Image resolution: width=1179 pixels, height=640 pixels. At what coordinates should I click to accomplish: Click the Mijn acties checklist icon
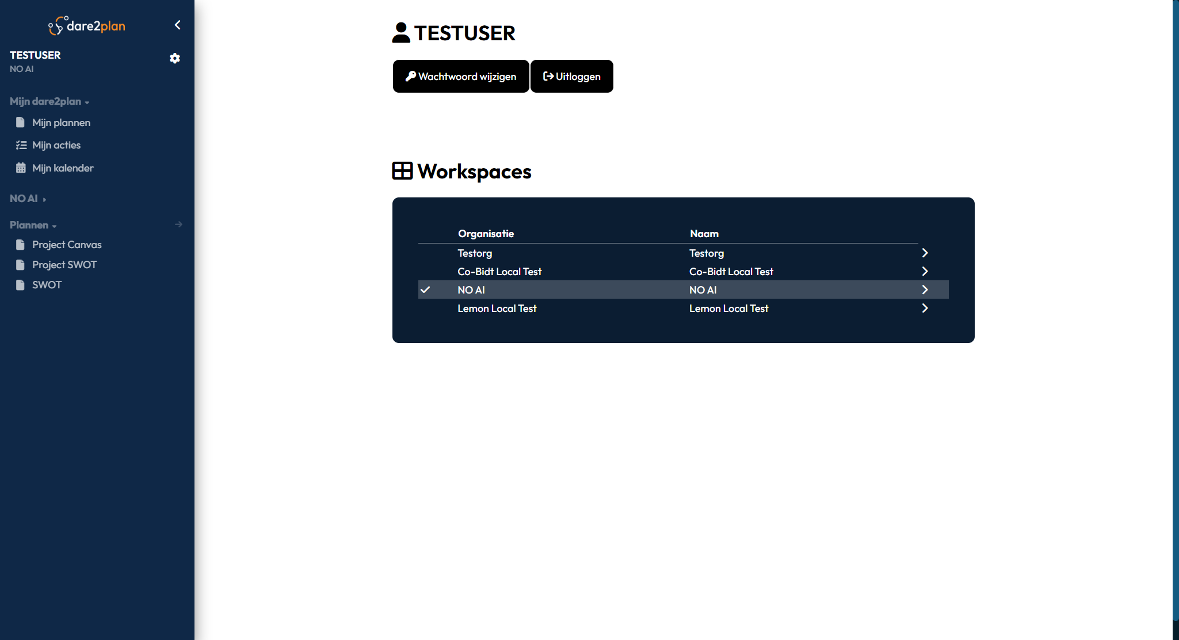coord(21,145)
